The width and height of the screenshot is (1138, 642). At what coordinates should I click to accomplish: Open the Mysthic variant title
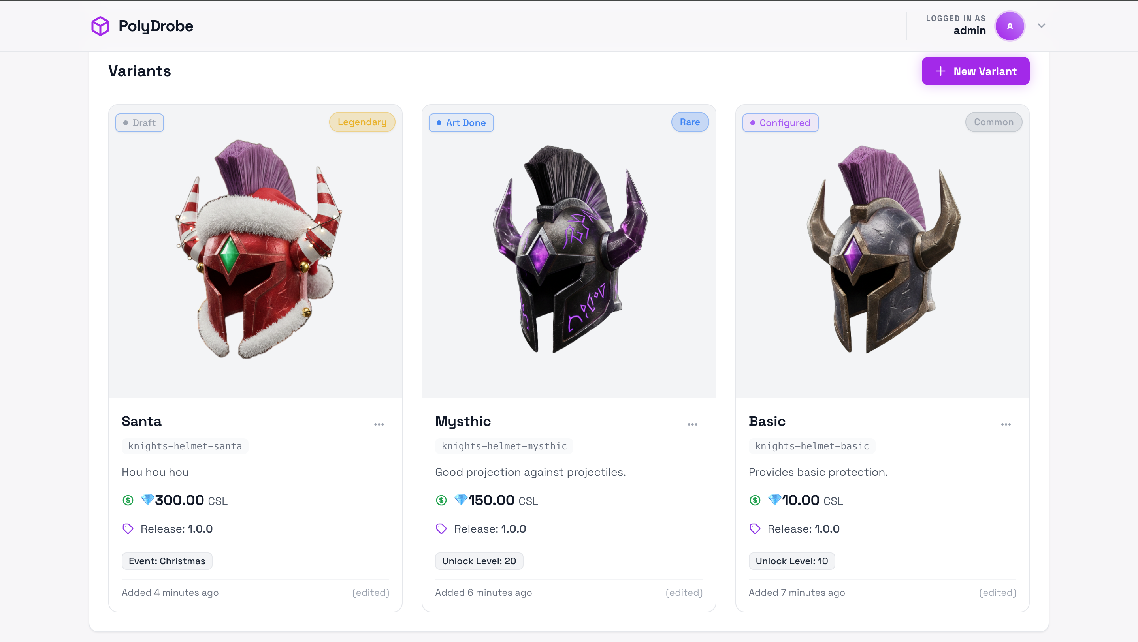(463, 421)
